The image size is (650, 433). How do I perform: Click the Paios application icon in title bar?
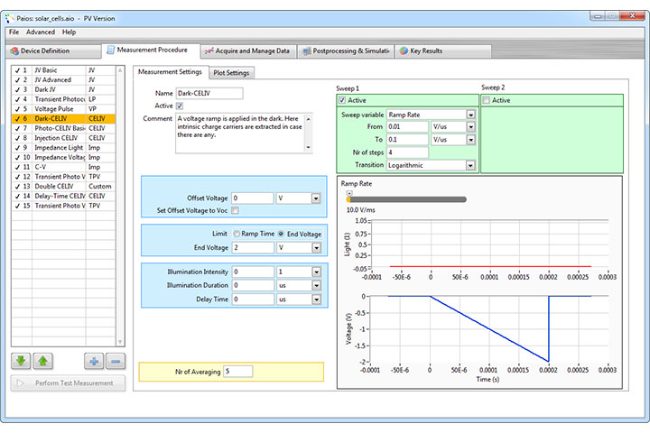(10, 18)
